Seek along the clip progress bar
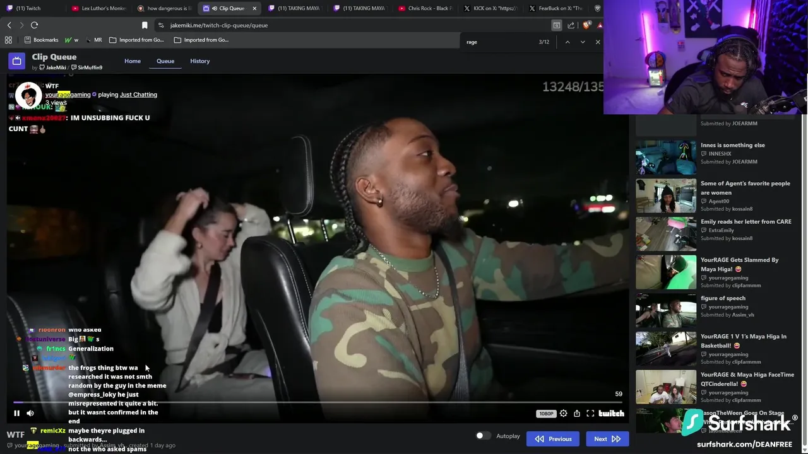Screen dimensions: 808x454 coord(318,402)
